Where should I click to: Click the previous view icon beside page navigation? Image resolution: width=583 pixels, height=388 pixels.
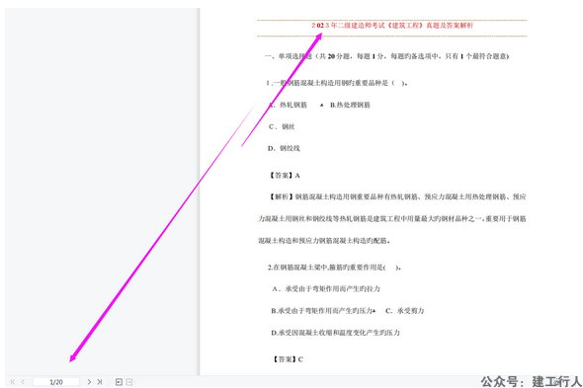click(119, 382)
